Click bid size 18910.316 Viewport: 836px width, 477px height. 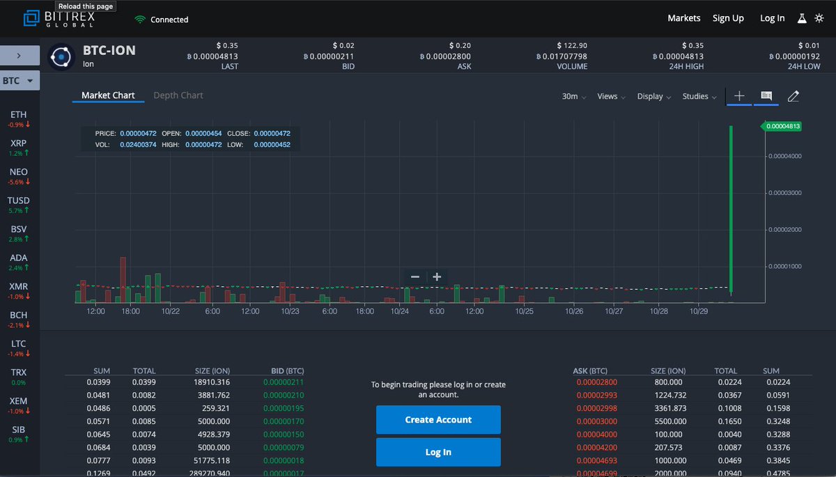point(212,382)
